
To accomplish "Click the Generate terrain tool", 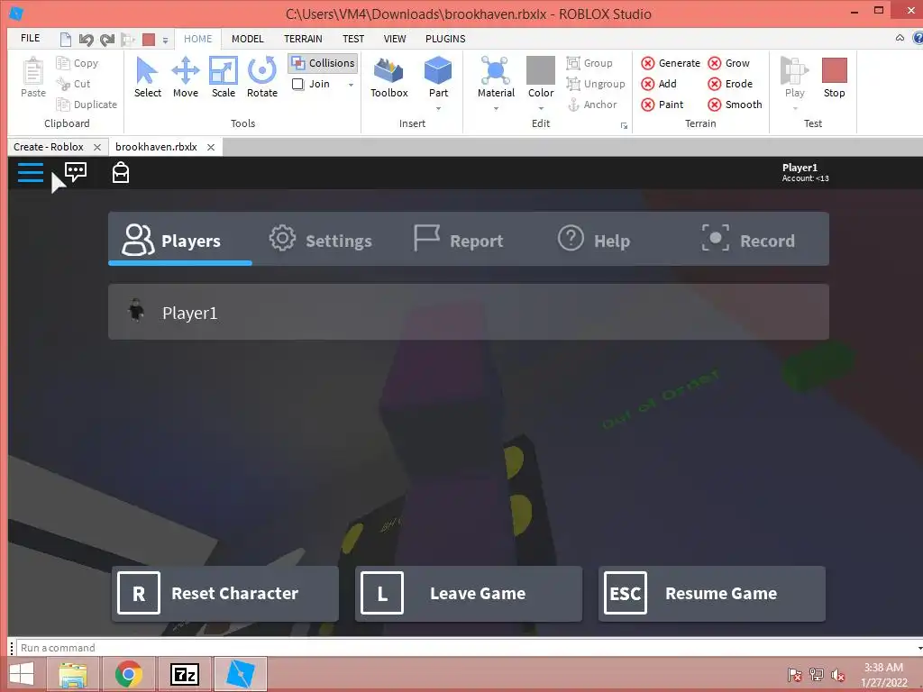I will click(x=671, y=63).
